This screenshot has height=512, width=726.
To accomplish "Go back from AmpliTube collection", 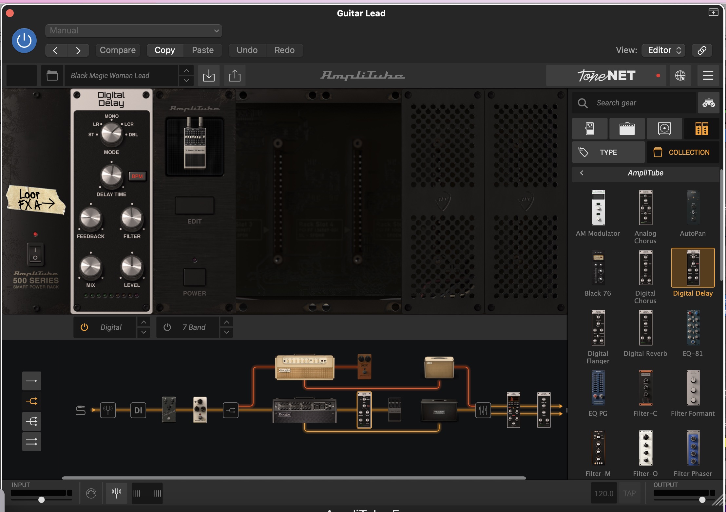I will 582,173.
